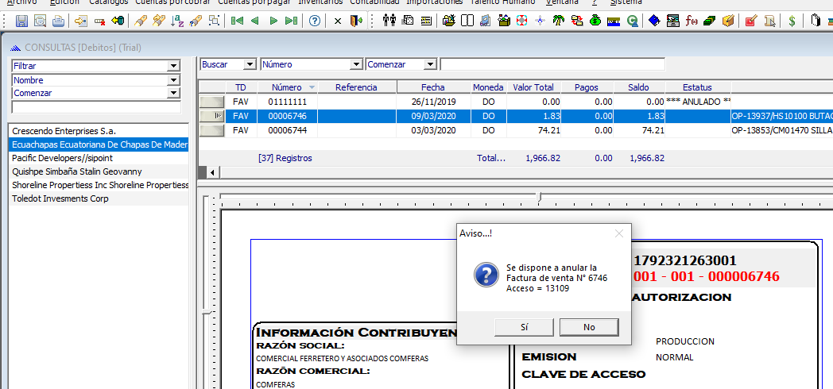Open Help question mark toolbar icon
The width and height of the screenshot is (833, 389).
tap(315, 21)
